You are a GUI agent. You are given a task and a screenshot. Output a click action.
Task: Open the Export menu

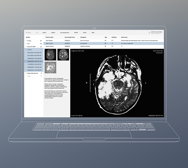click(x=53, y=33)
